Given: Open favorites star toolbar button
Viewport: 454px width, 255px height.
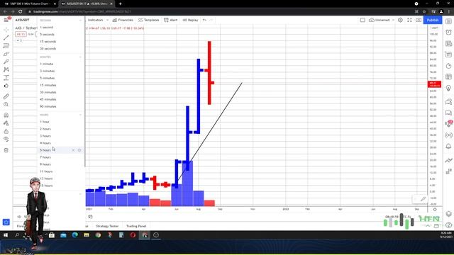Looking at the screenshot, I should (6, 222).
